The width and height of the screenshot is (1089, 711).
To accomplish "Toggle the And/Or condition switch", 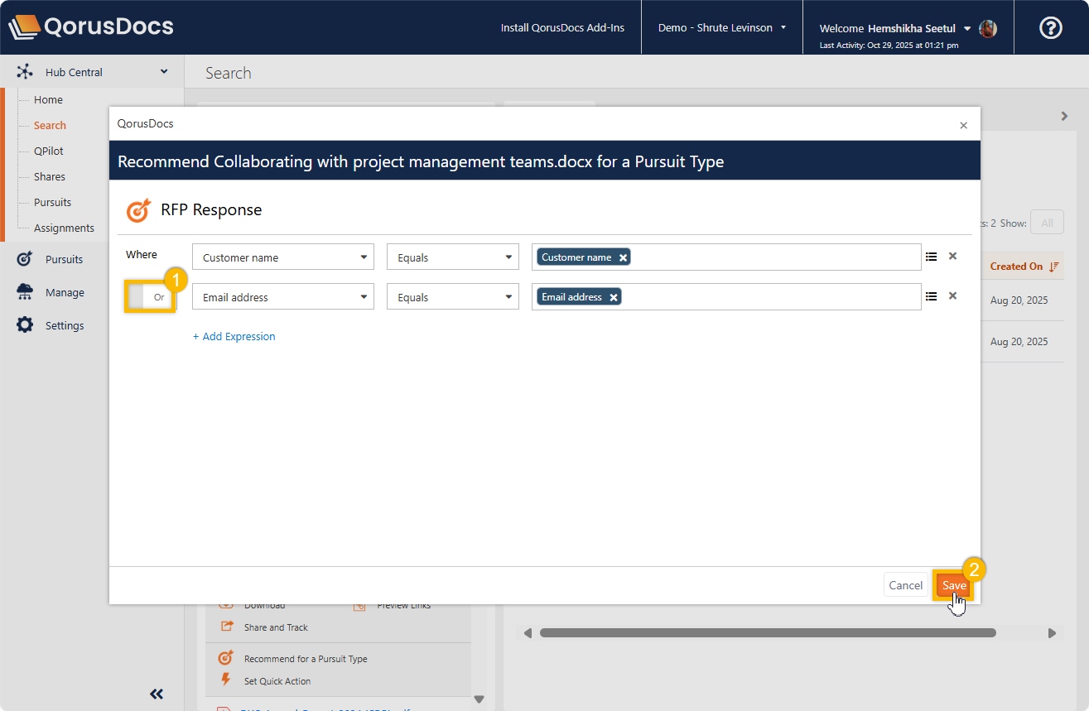I will [151, 297].
